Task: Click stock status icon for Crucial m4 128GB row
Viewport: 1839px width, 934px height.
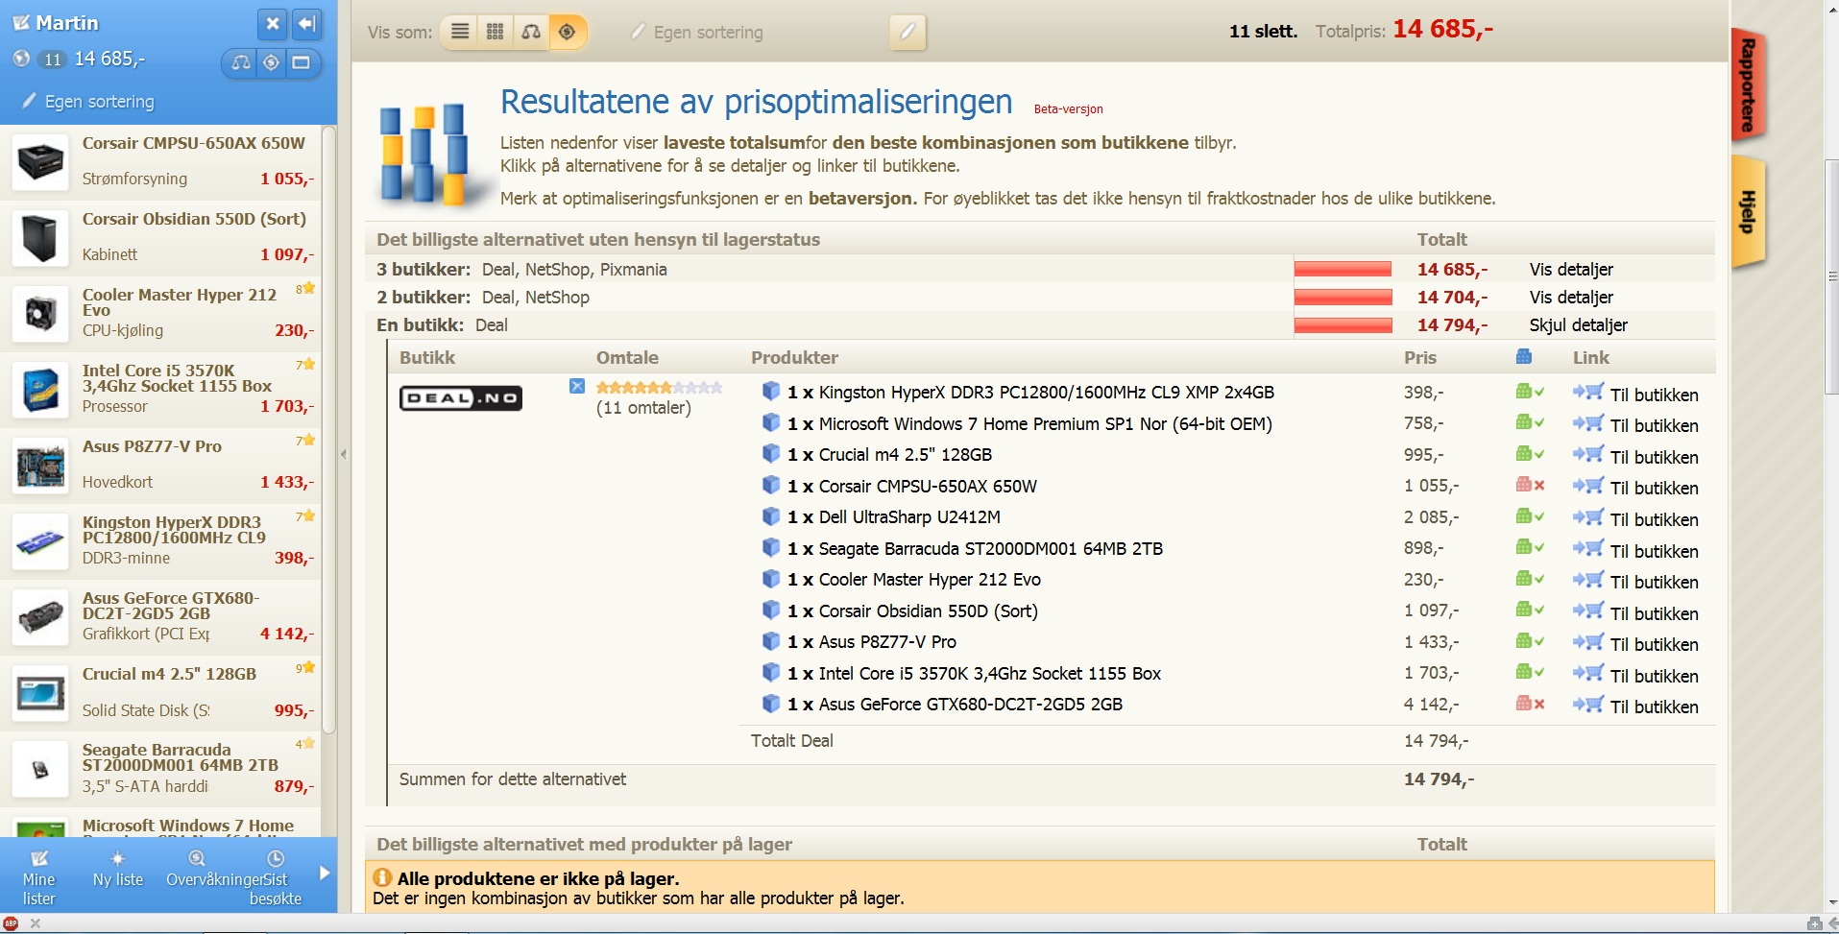Action: pyautogui.click(x=1530, y=454)
